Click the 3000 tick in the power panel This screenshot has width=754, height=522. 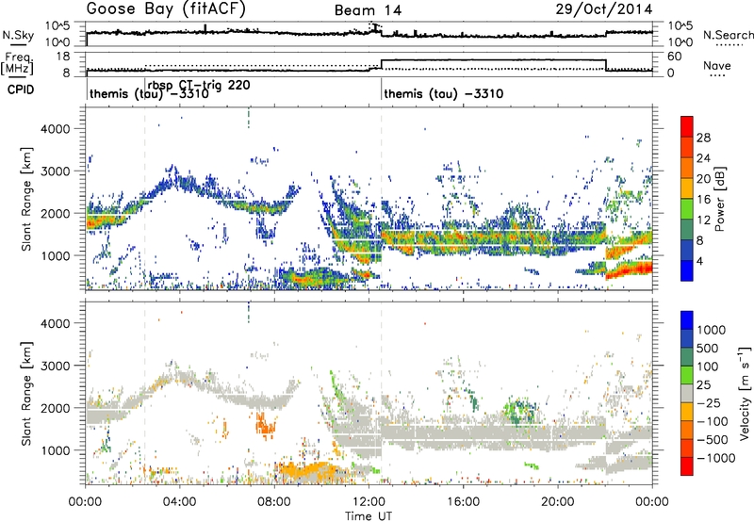[x=55, y=171]
